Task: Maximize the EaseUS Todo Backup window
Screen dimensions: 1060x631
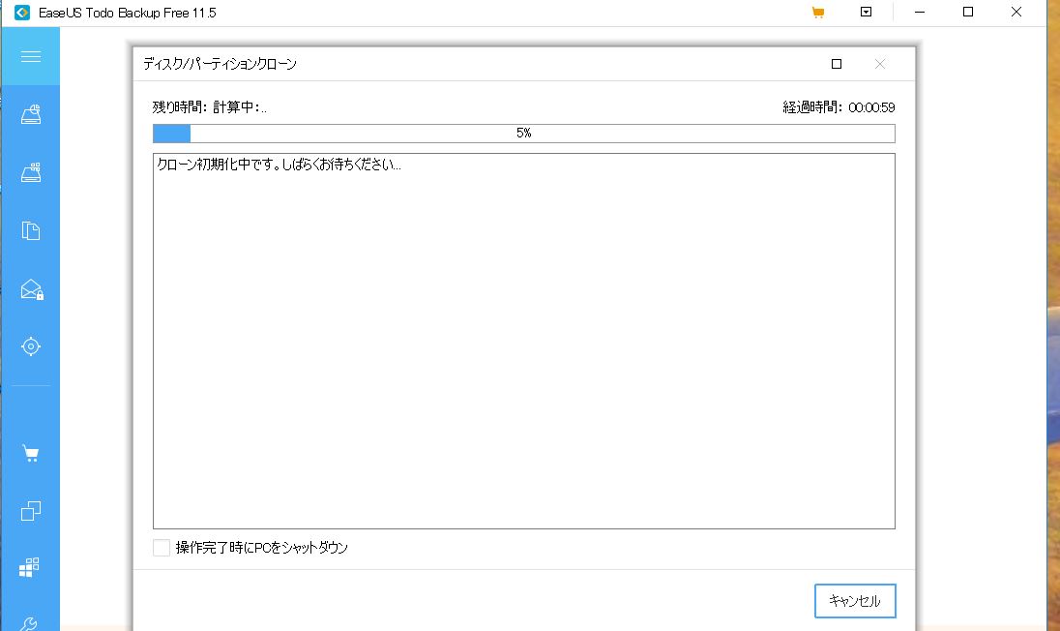Action: [x=968, y=13]
